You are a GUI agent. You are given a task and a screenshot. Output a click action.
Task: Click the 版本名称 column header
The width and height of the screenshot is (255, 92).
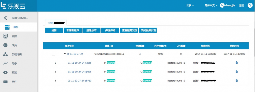pos(69,46)
